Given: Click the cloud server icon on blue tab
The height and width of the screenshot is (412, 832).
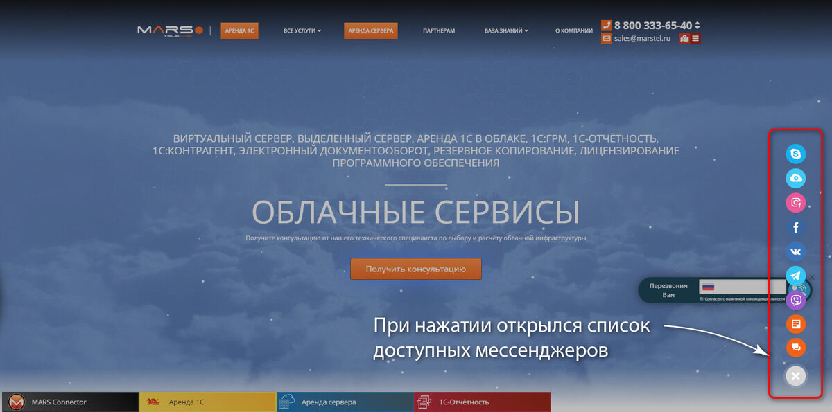Looking at the screenshot, I should 288,402.
